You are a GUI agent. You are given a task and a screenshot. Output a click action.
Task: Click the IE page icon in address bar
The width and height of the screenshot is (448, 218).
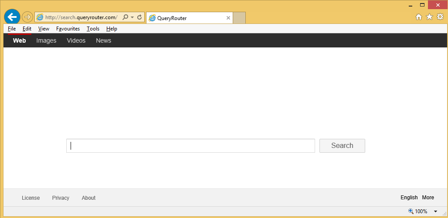40,17
